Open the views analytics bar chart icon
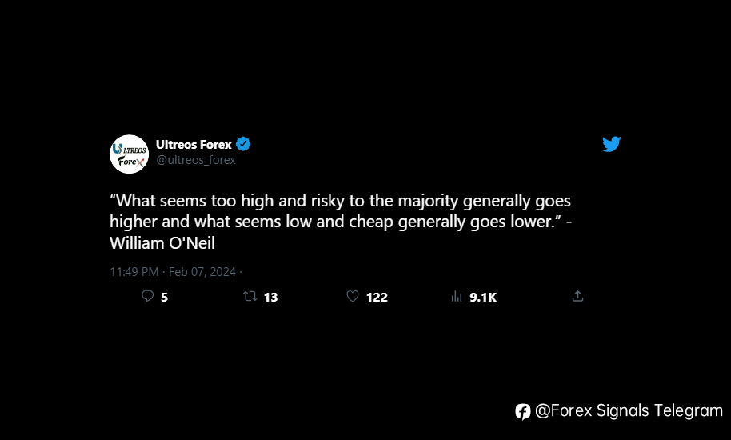The width and height of the screenshot is (731, 440). pyautogui.click(x=457, y=296)
